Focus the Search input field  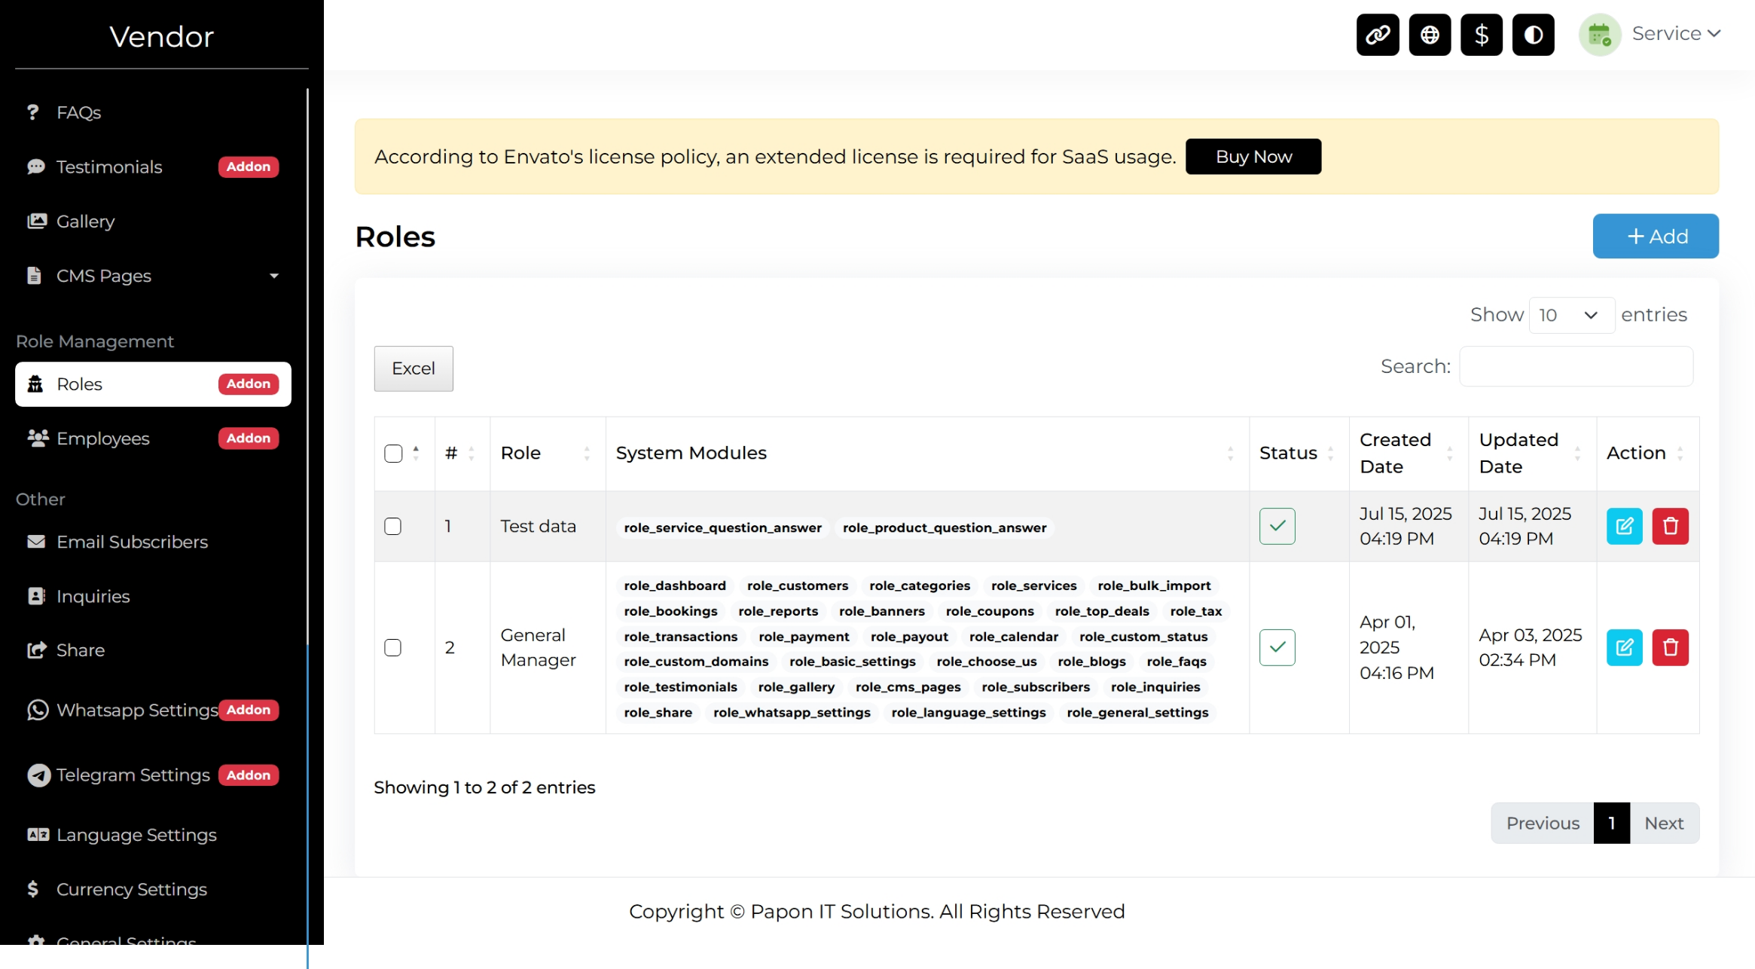click(x=1576, y=366)
